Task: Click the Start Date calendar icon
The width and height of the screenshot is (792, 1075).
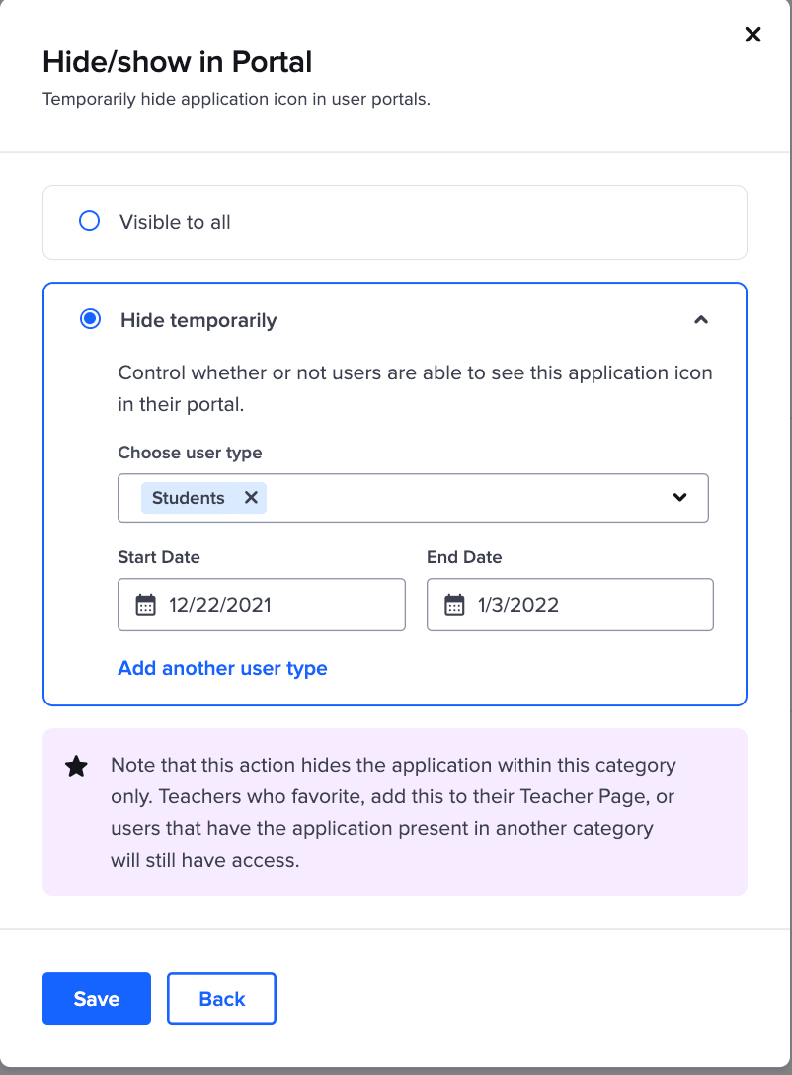Action: pos(145,605)
